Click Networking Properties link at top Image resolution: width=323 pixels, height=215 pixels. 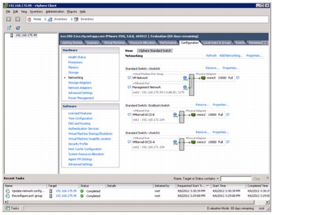254,55
